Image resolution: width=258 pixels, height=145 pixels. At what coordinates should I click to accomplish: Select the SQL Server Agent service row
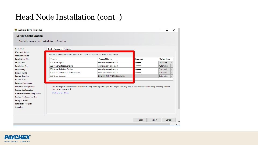tap(73, 63)
